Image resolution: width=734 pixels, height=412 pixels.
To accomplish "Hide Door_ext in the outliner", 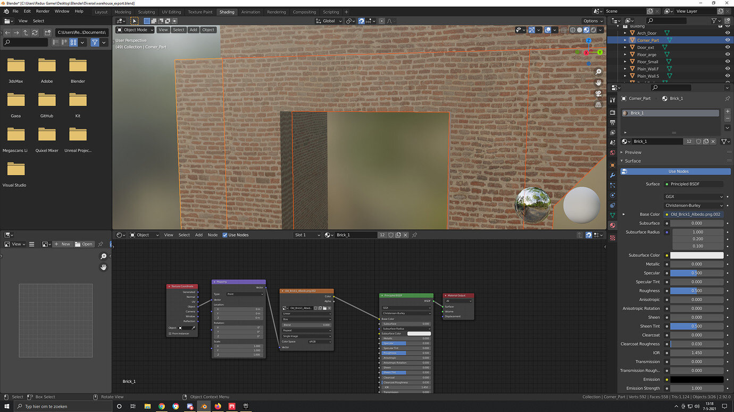I will [728, 47].
